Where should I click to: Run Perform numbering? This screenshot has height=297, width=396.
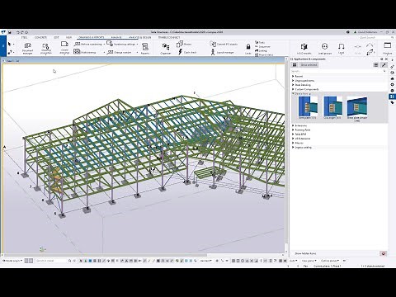(x=88, y=44)
